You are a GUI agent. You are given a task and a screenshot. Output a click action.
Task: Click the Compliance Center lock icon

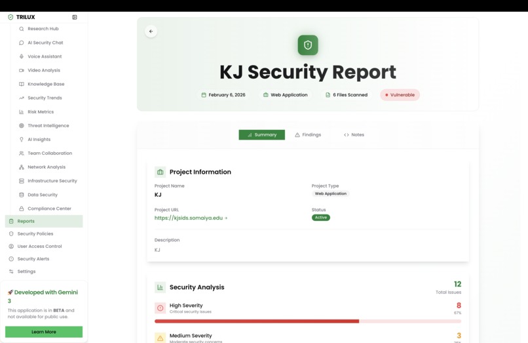[x=22, y=209]
